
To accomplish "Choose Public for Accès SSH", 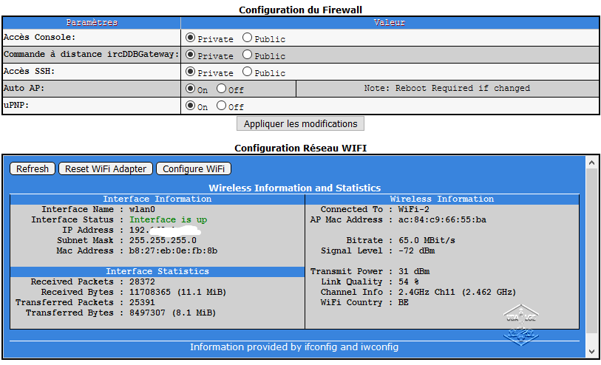I will tap(247, 71).
